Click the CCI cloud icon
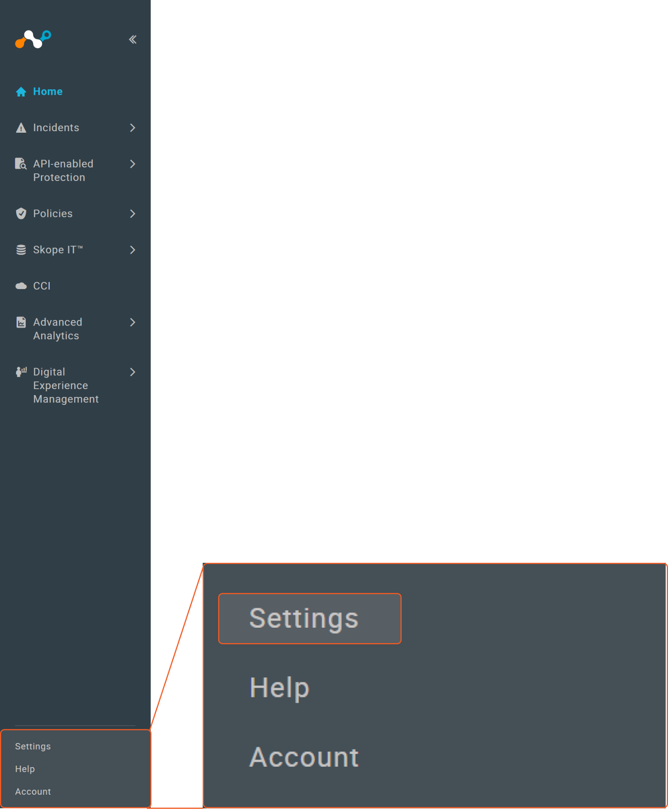 (21, 286)
